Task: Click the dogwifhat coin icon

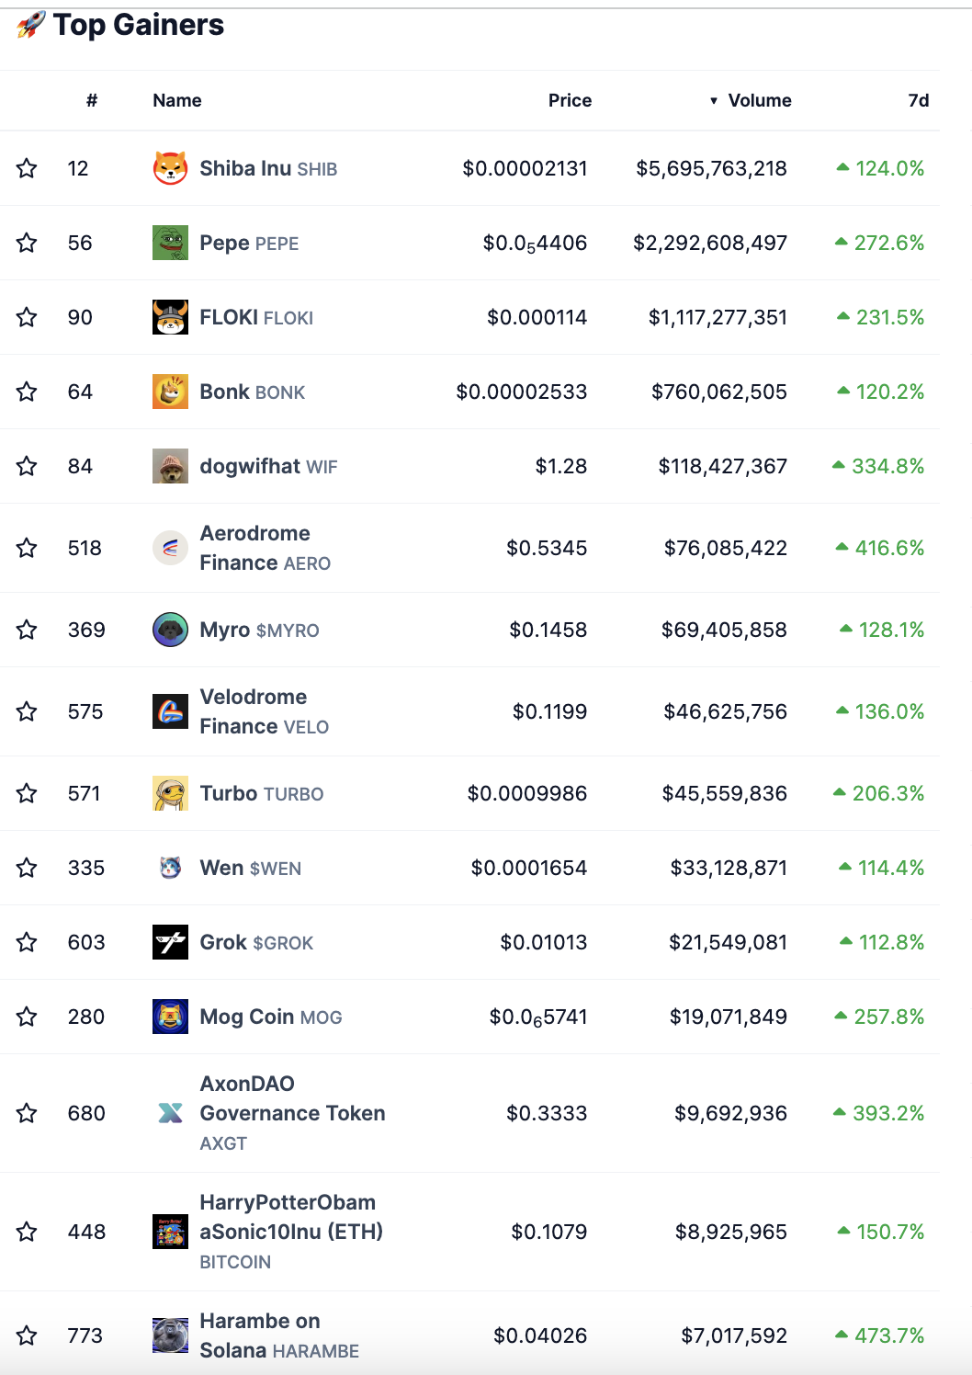Action: pos(170,466)
